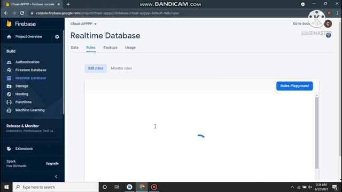Open Machine Learning in sidebar
The image size is (342, 192).
pos(30,110)
